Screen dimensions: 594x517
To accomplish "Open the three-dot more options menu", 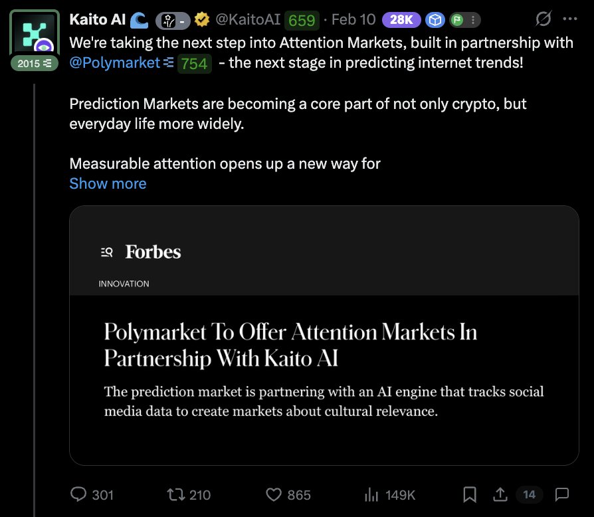I will (570, 19).
